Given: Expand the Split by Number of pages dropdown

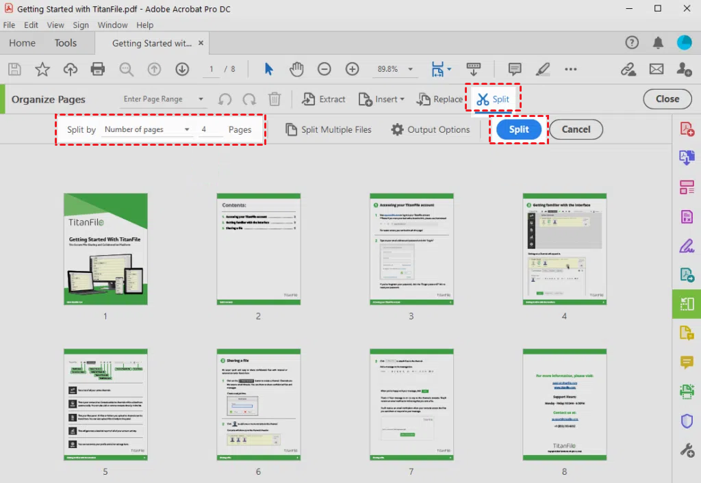Looking at the screenshot, I should (147, 129).
